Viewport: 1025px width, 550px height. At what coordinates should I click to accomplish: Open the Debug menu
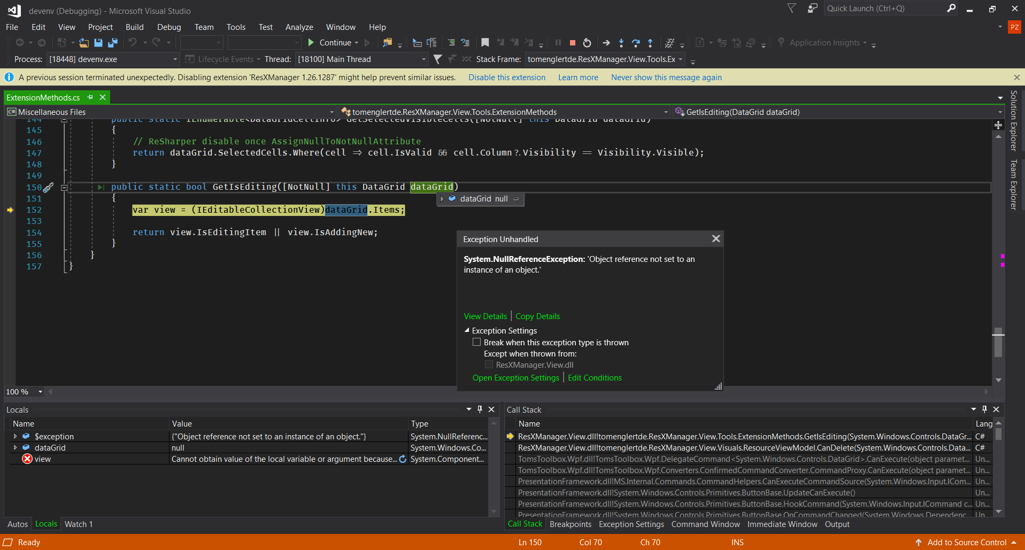169,27
